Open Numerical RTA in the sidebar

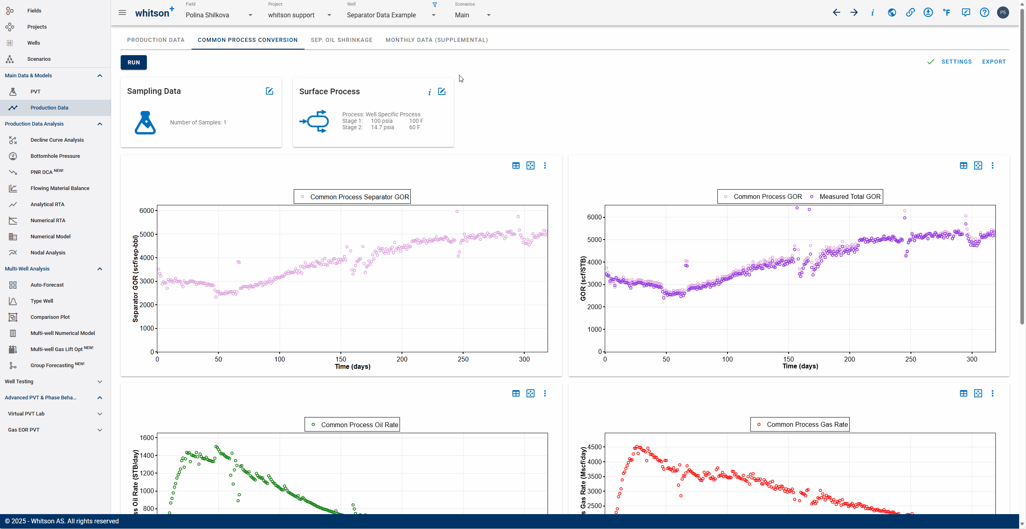(56, 220)
